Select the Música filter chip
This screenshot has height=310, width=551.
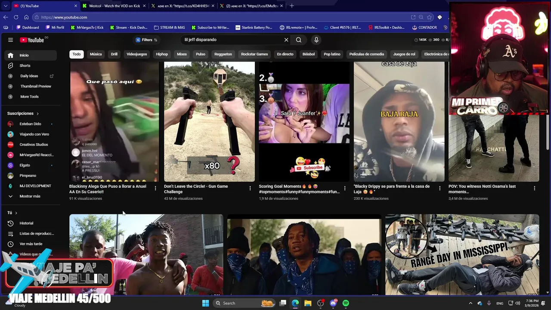coord(96,54)
